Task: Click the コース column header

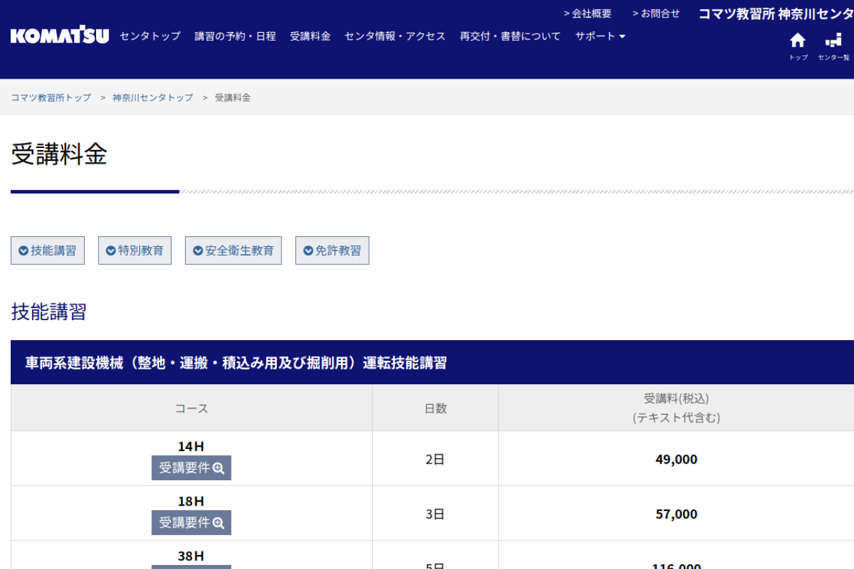Action: [x=191, y=408]
